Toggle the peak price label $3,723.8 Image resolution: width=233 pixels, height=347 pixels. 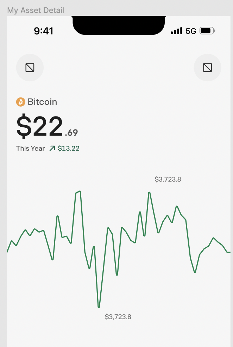[168, 179]
